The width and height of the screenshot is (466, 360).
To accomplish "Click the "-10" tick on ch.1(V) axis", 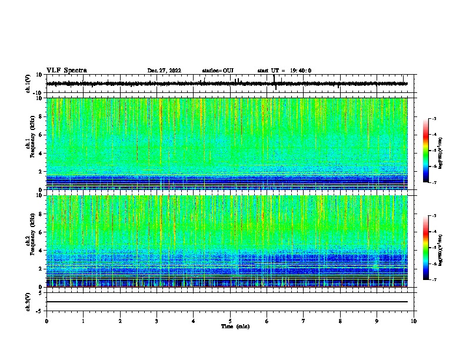I will coord(38,93).
